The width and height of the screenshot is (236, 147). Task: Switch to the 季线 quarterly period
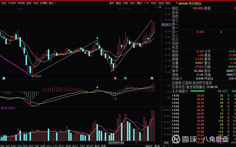29,3
